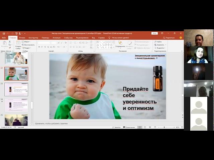Screen dimensions: 214x160
Task: Click the Поделиться share button
Action: (x=169, y=38)
